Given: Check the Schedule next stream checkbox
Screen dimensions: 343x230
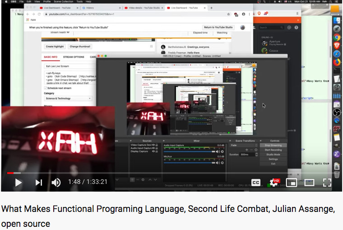Looking at the screenshot, I should [x=46, y=88].
